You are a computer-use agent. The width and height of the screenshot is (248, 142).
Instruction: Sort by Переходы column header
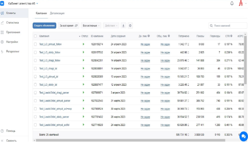(x=215, y=36)
